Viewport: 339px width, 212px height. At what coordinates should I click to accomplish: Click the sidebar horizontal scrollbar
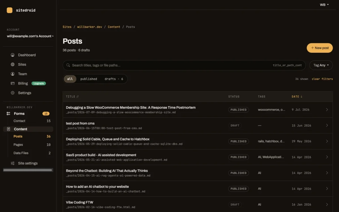(x=28, y=170)
